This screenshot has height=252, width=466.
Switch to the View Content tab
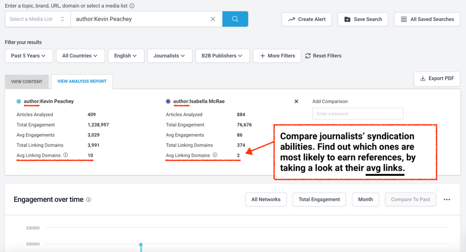pyautogui.click(x=27, y=82)
